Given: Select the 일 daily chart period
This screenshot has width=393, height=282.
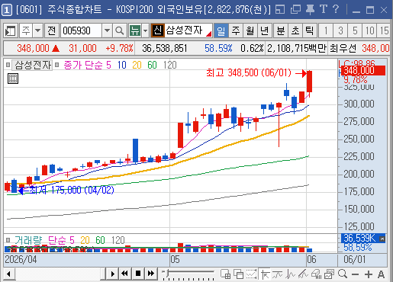Looking at the screenshot, I should coord(221,30).
